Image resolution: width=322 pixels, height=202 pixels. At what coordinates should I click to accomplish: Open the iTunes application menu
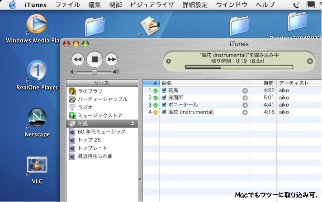coord(36,5)
